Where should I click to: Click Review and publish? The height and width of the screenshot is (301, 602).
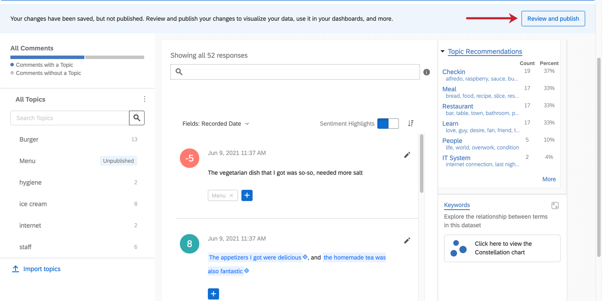tap(553, 19)
